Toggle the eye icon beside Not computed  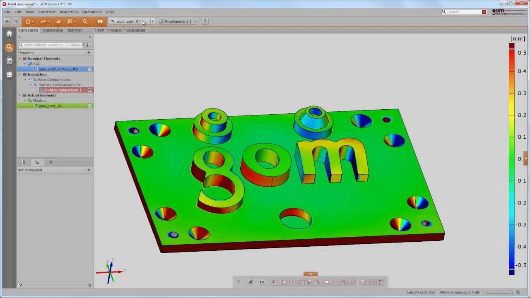(x=89, y=170)
